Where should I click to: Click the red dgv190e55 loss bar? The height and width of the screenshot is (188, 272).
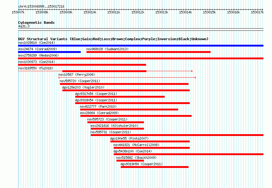click(x=150, y=141)
